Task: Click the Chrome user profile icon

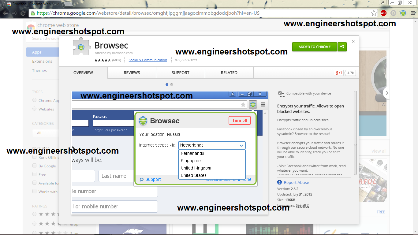Action: coord(383,2)
